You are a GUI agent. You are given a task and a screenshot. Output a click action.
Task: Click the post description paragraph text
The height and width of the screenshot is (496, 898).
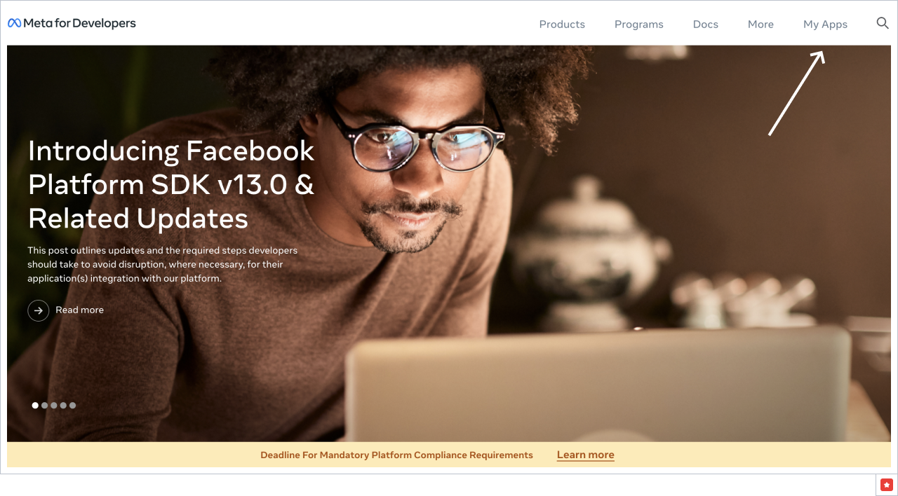(x=163, y=264)
